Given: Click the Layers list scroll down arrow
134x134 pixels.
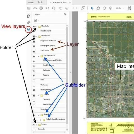Looking at the screenshot, I should (67, 130).
